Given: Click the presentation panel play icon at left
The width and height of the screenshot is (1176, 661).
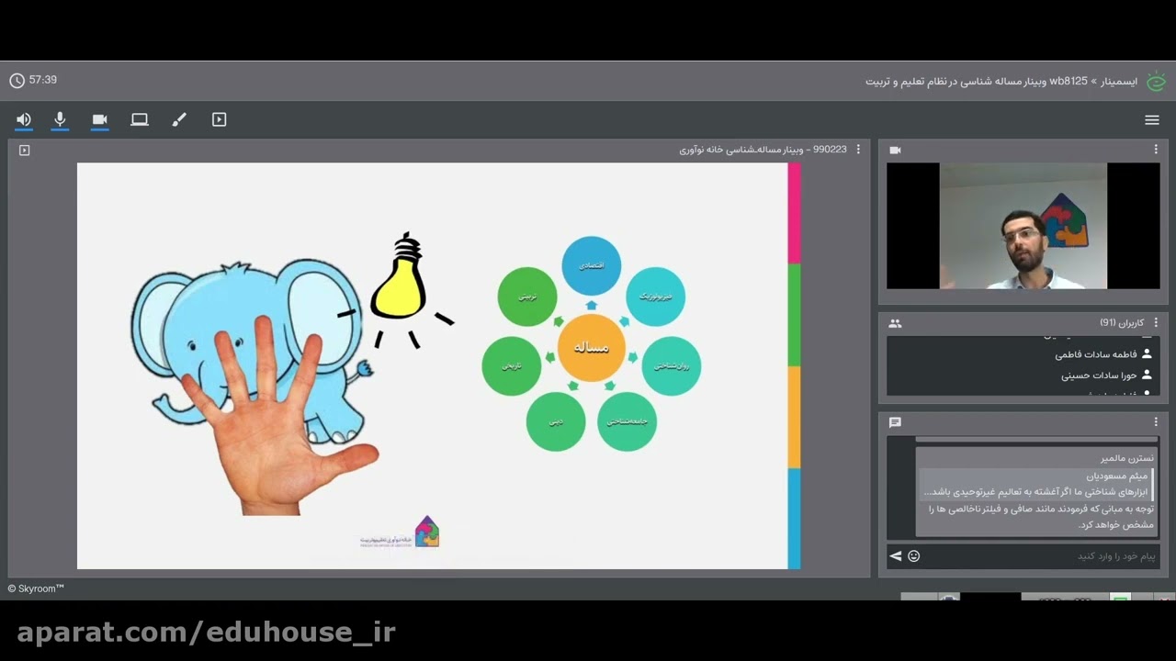Looking at the screenshot, I should (25, 150).
